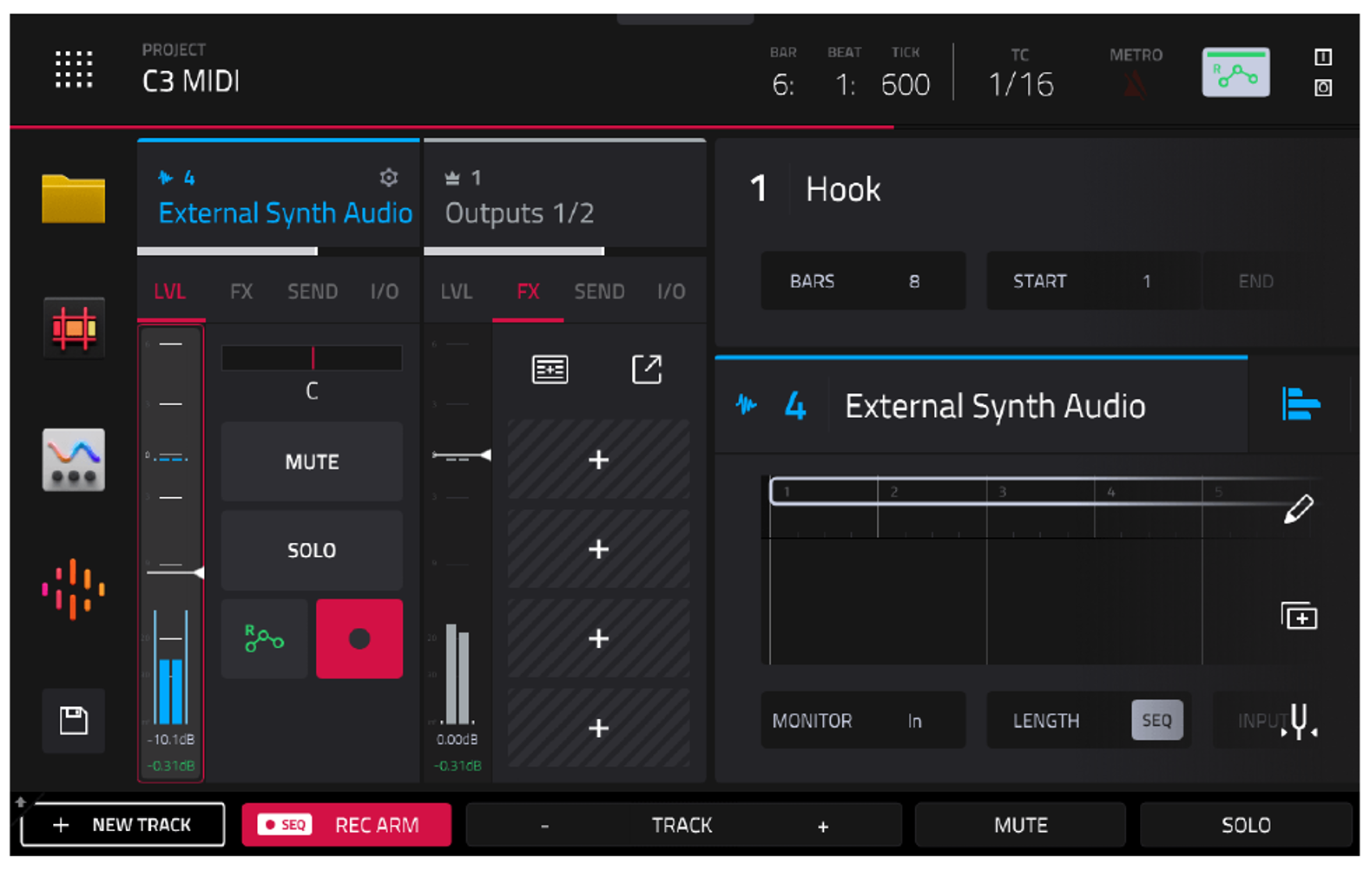The width and height of the screenshot is (1370, 870).
Task: Open the tuner fork icon
Action: pyautogui.click(x=1300, y=721)
